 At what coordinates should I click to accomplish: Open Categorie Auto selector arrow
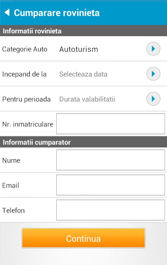(x=153, y=49)
